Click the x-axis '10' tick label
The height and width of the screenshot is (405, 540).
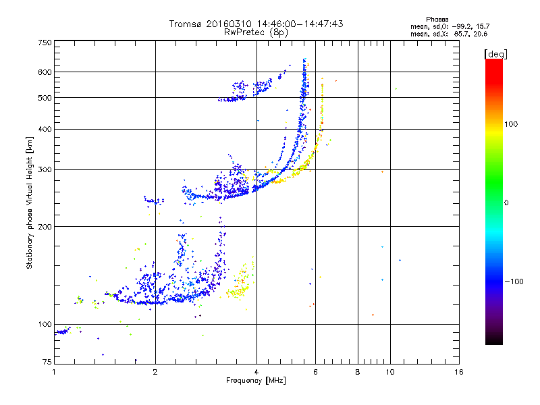pyautogui.click(x=390, y=372)
